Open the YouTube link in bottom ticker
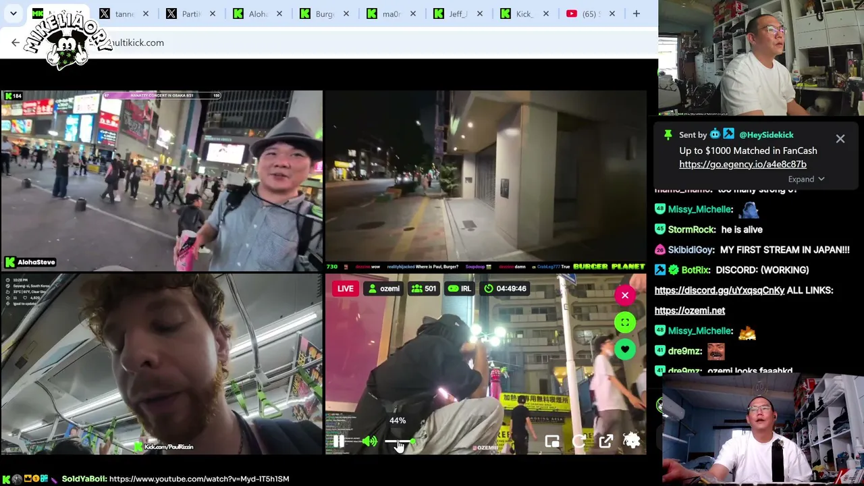This screenshot has width=864, height=486. tap(199, 479)
